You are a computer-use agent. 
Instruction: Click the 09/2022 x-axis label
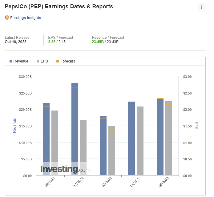pyautogui.click(x=50, y=182)
